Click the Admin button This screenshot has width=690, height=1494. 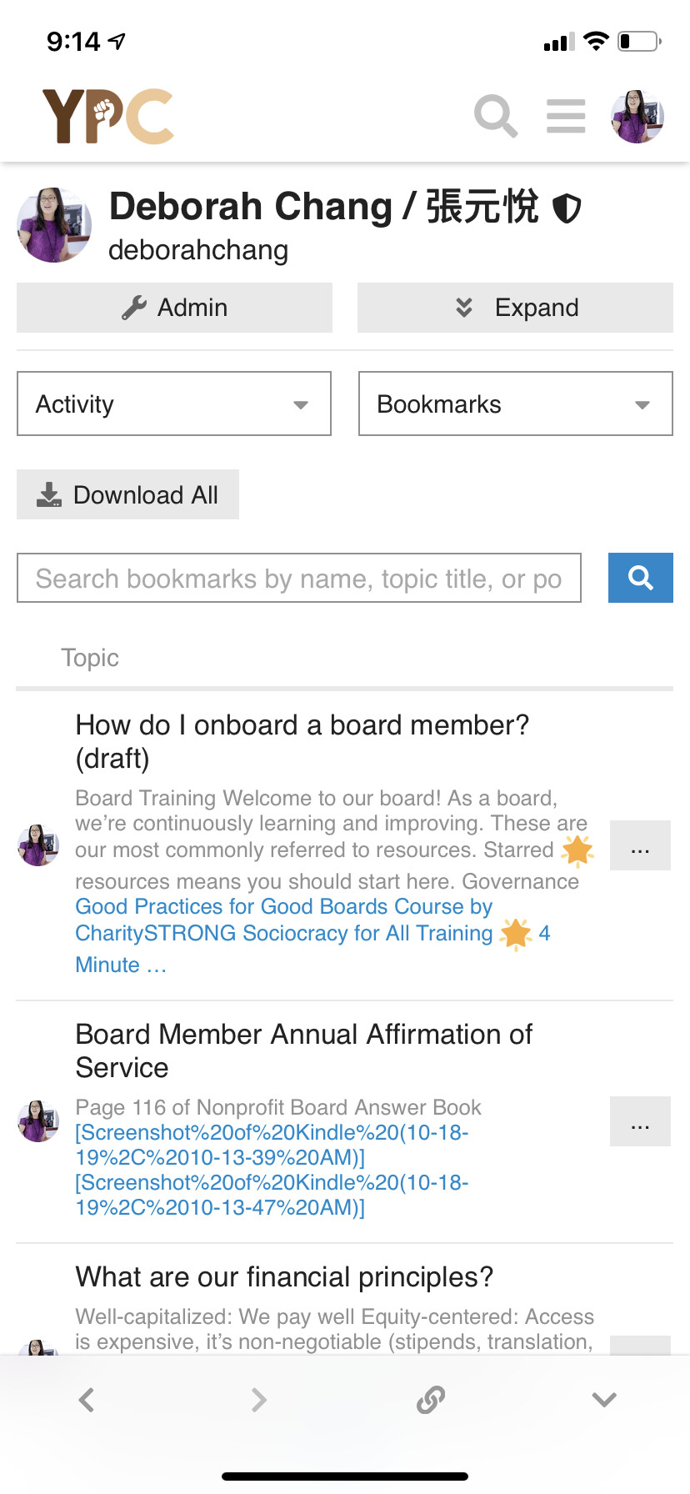tap(174, 308)
